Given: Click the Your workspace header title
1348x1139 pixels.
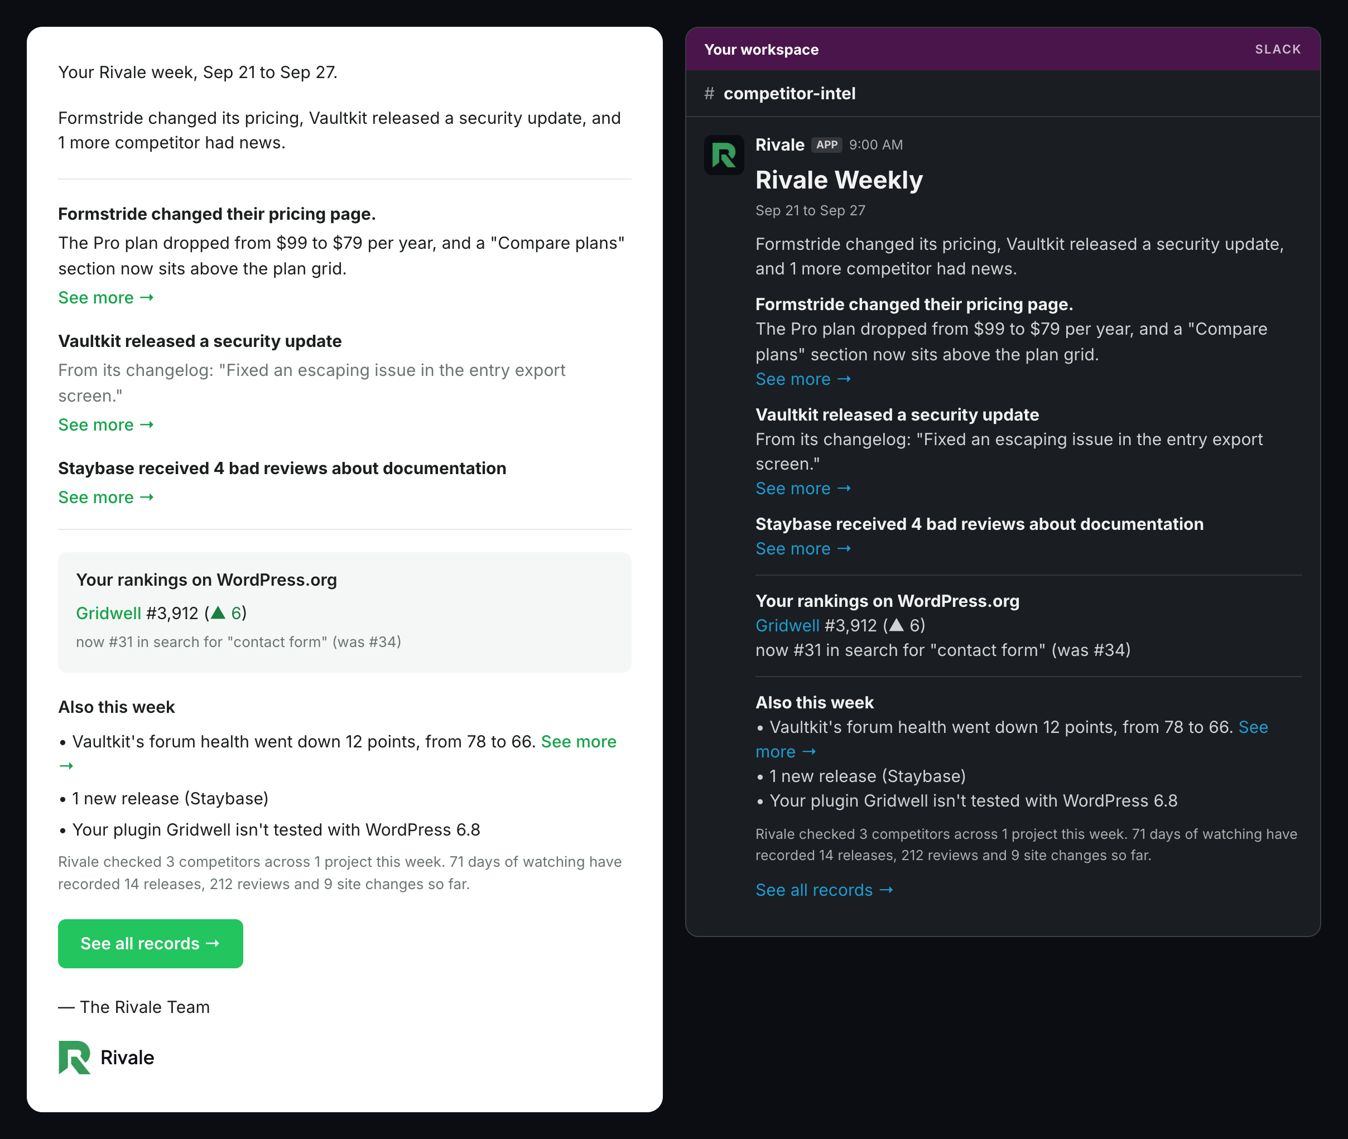Looking at the screenshot, I should (x=761, y=50).
